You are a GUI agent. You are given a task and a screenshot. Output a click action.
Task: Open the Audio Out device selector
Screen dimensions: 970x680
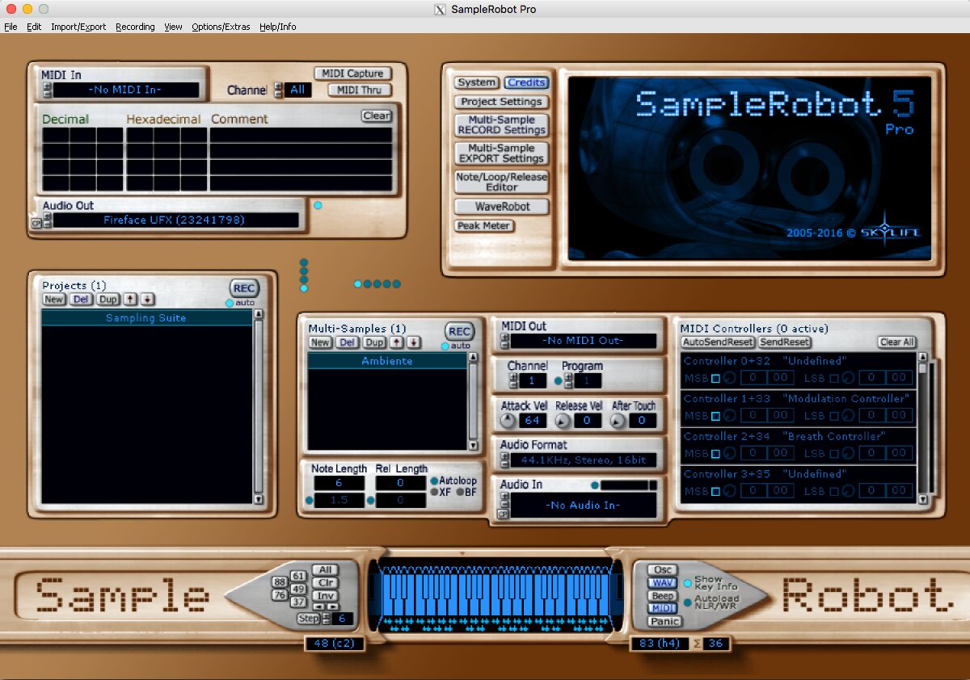click(175, 220)
